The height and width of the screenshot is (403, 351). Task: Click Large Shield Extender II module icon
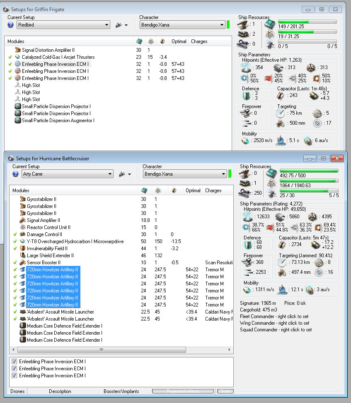click(23, 255)
